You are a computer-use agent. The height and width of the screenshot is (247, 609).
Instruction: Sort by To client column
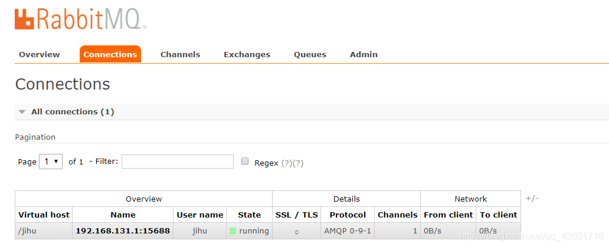point(498,215)
